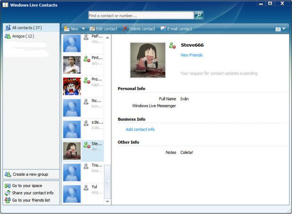Click Add contact info link
This screenshot has height=214, width=292.
pyautogui.click(x=140, y=129)
